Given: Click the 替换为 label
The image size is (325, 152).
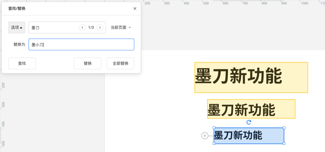Looking at the screenshot, I should click(x=19, y=44).
